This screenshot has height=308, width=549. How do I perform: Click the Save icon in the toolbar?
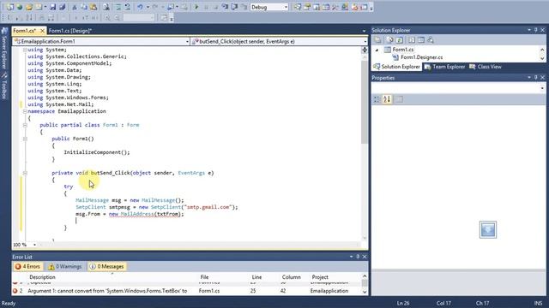tap(52, 7)
